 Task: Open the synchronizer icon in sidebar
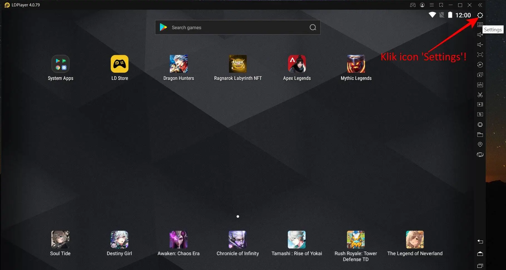pos(480,114)
